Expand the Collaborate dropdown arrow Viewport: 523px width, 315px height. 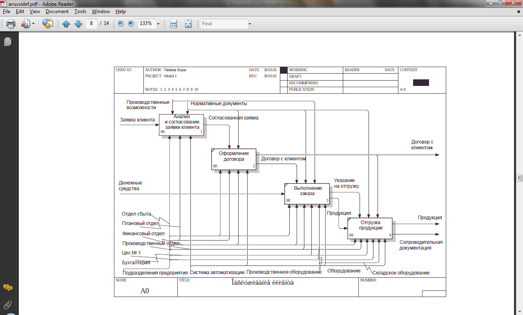(x=34, y=24)
